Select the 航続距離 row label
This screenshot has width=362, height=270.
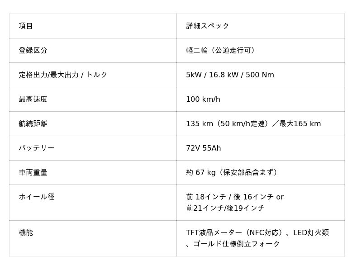point(33,123)
